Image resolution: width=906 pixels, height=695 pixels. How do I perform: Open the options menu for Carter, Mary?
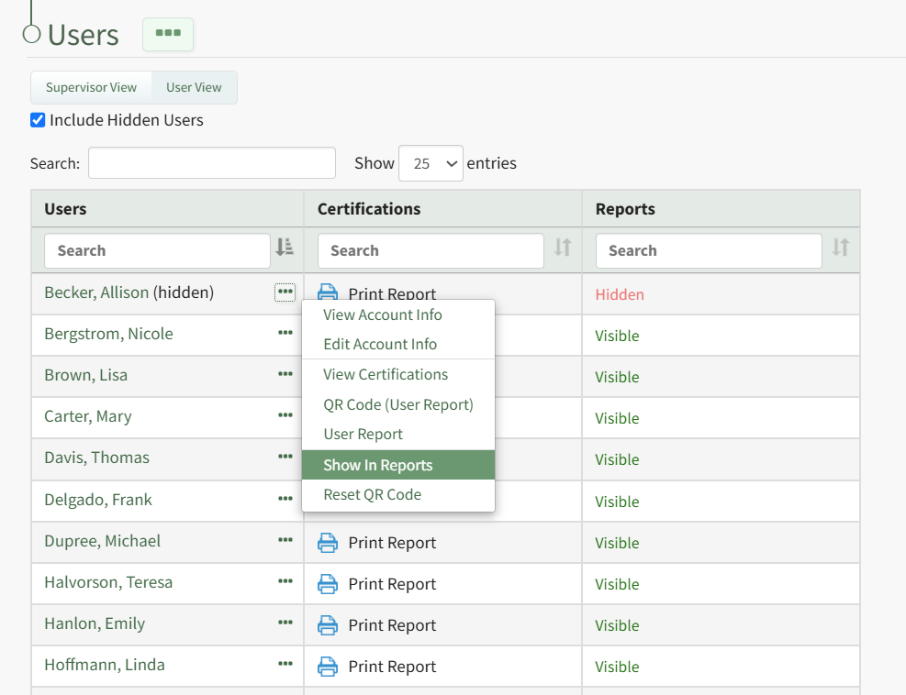[x=285, y=415]
